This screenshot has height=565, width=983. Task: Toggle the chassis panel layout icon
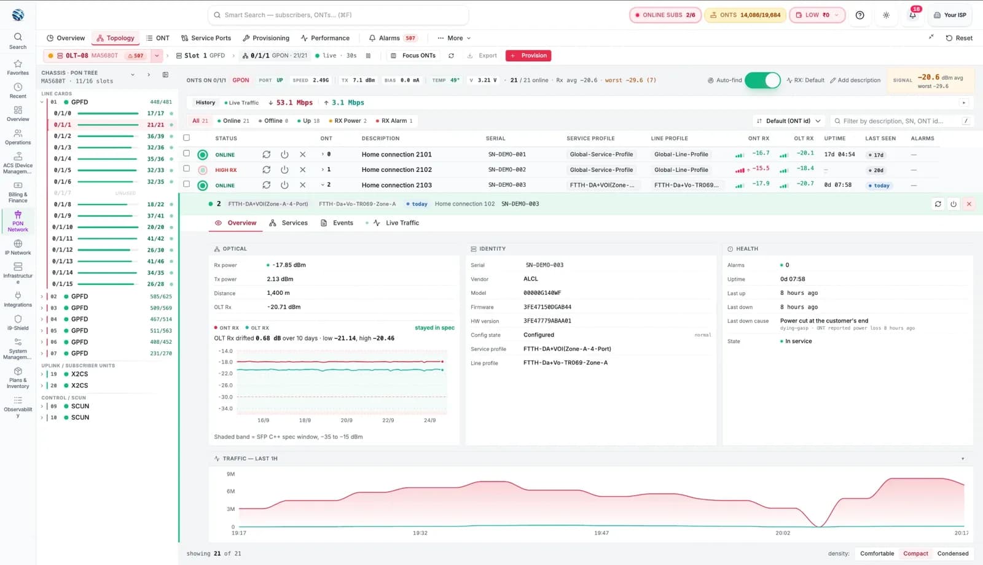(x=165, y=74)
